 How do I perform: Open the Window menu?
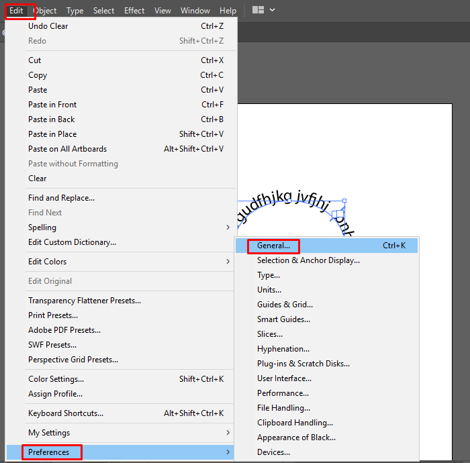click(195, 11)
